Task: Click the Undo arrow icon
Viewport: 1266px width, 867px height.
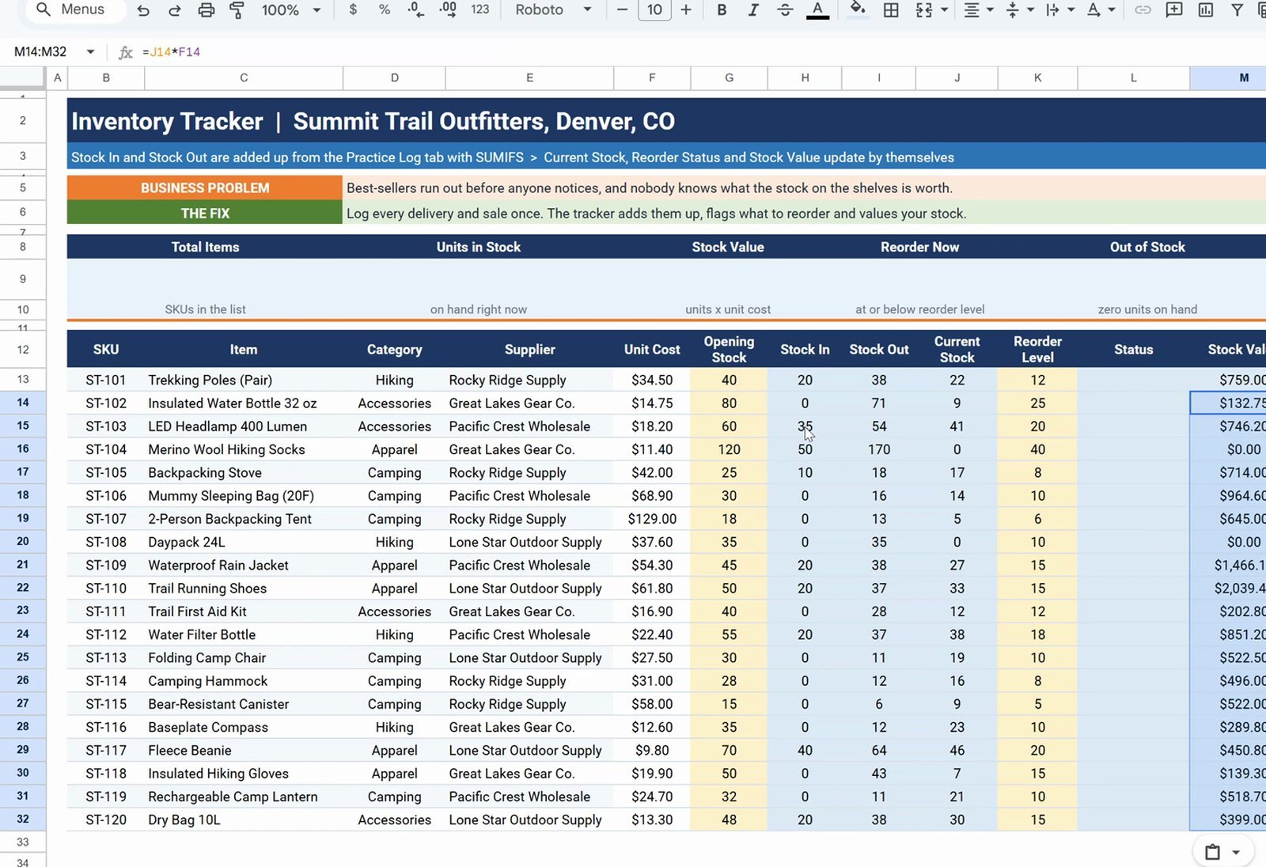Action: [x=143, y=10]
